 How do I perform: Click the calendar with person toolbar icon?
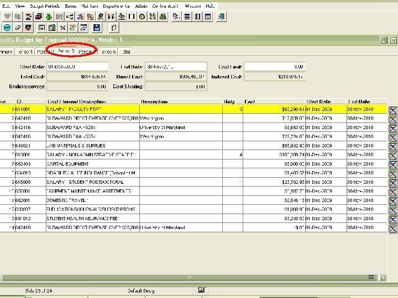pyautogui.click(x=52, y=28)
